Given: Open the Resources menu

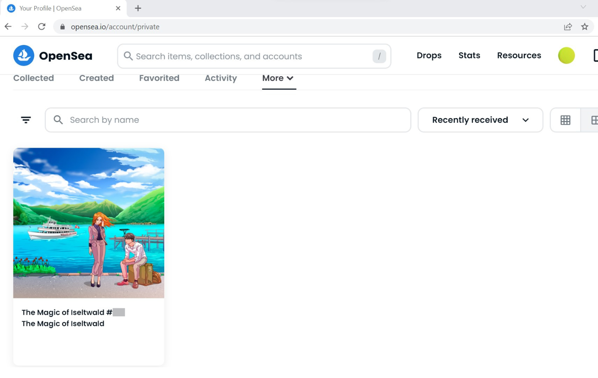Looking at the screenshot, I should pyautogui.click(x=519, y=55).
